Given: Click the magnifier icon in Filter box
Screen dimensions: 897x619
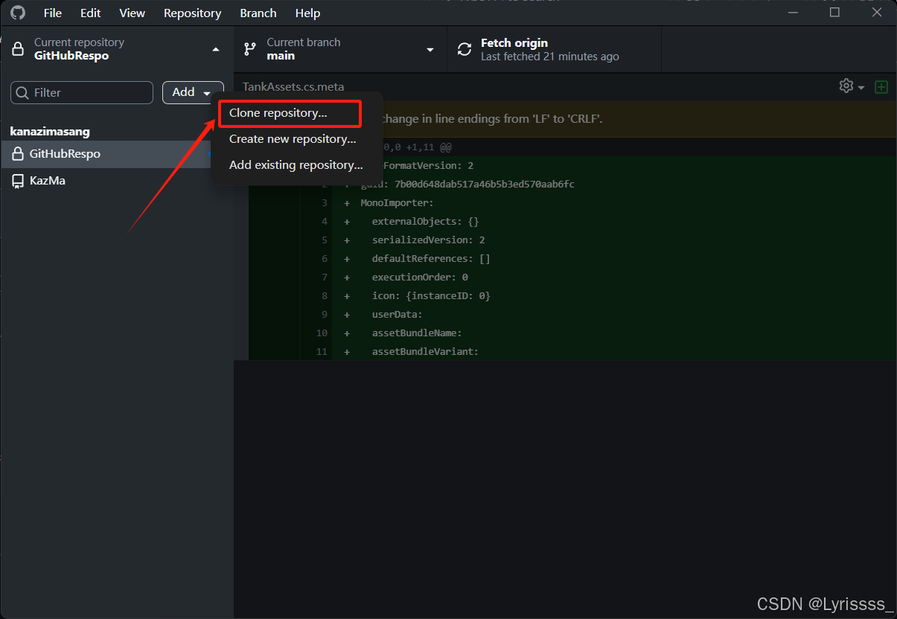Looking at the screenshot, I should pos(22,93).
